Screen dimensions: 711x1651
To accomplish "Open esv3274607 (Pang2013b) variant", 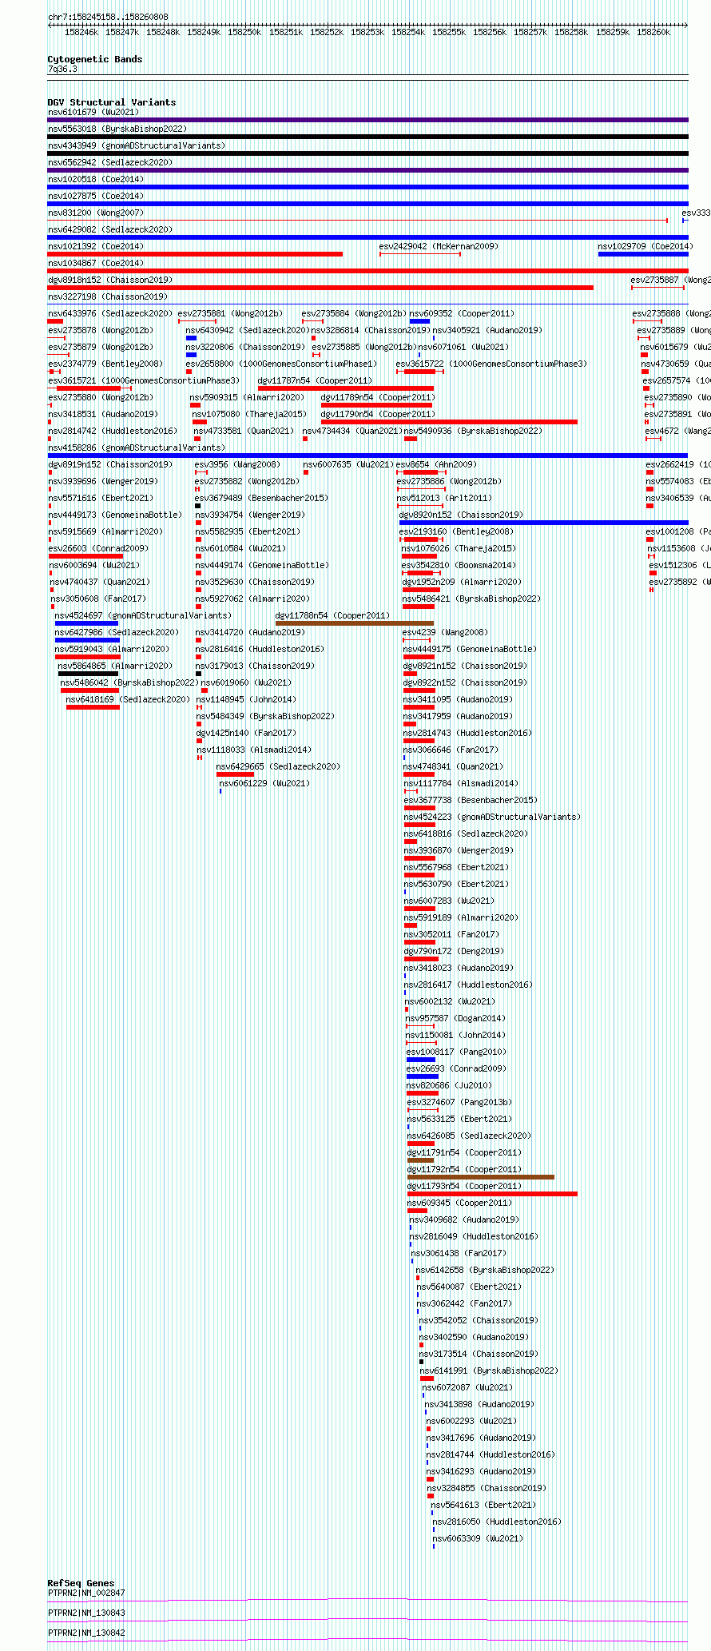I will coord(459,1102).
